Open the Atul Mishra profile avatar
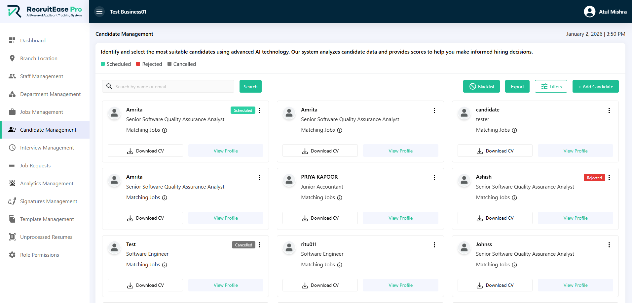 (x=589, y=11)
